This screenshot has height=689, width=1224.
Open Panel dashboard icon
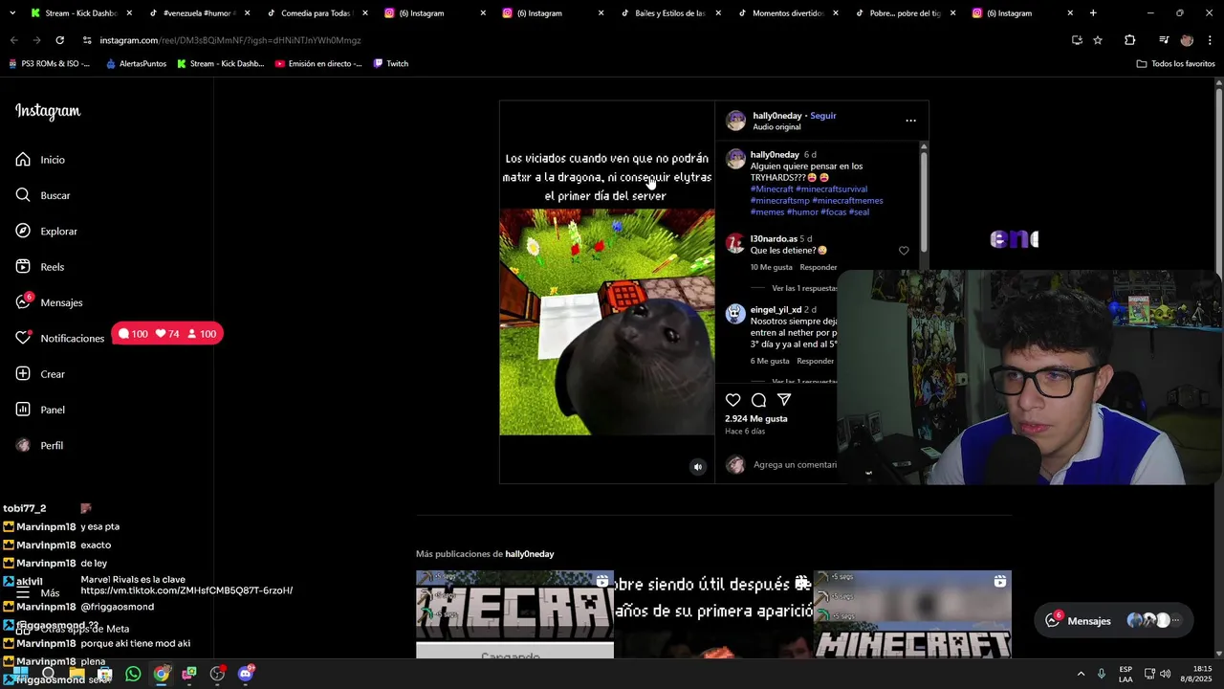click(23, 410)
